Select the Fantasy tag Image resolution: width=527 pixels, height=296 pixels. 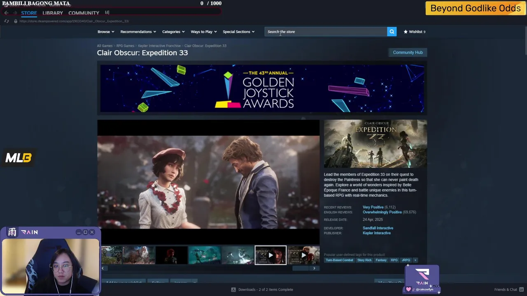coord(381,260)
